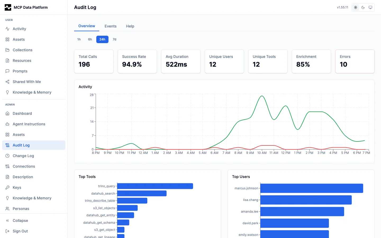The image size is (381, 238).
Task: Select the Keys icon in the sidebar
Action: tap(7, 187)
